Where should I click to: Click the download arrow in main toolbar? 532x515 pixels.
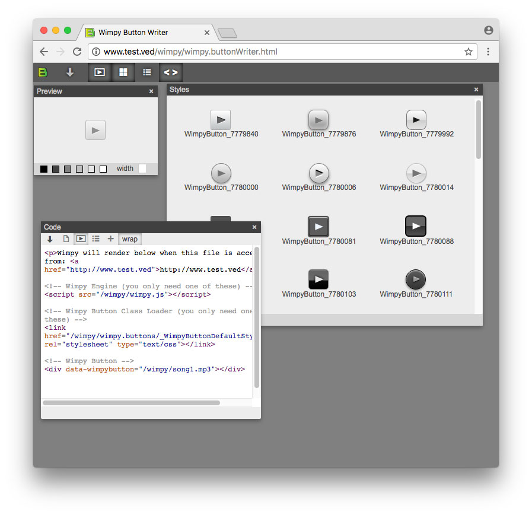(x=70, y=72)
